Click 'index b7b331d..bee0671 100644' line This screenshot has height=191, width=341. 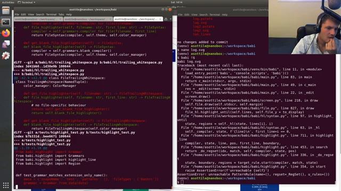coord(42,136)
